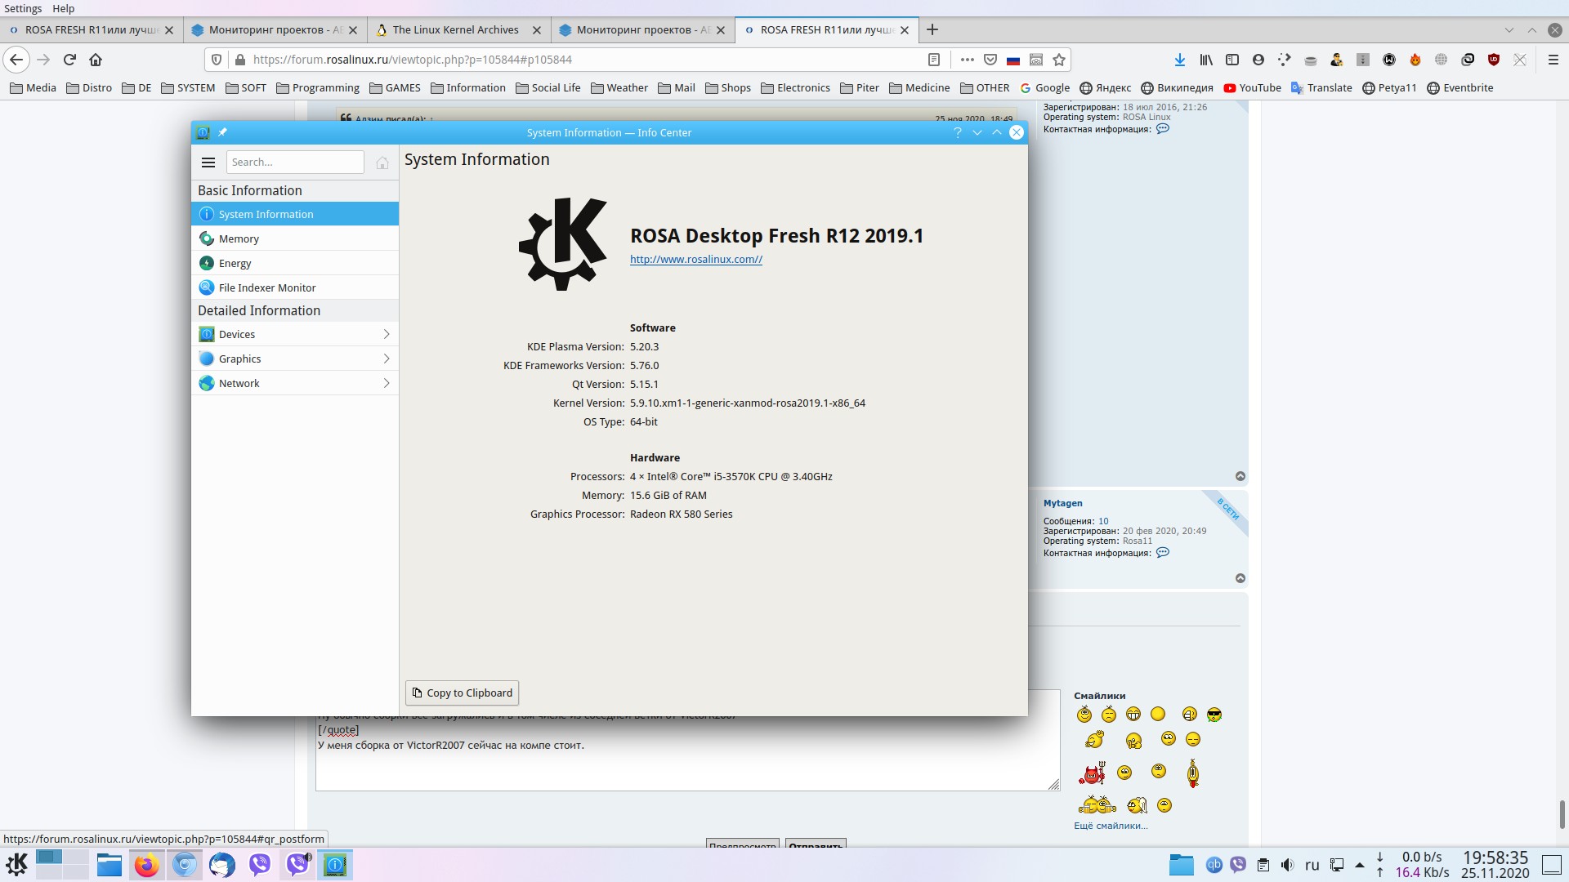Click the hamburger menu in Info Center
This screenshot has width=1569, height=882.
[x=208, y=163]
